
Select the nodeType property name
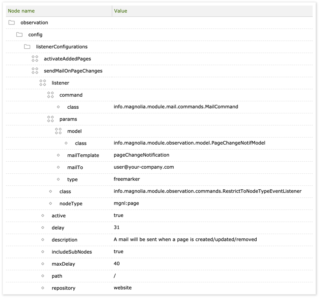[71, 204]
